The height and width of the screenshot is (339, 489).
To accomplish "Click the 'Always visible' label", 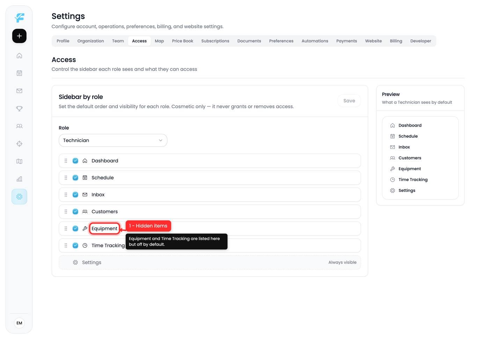I will [x=342, y=262].
